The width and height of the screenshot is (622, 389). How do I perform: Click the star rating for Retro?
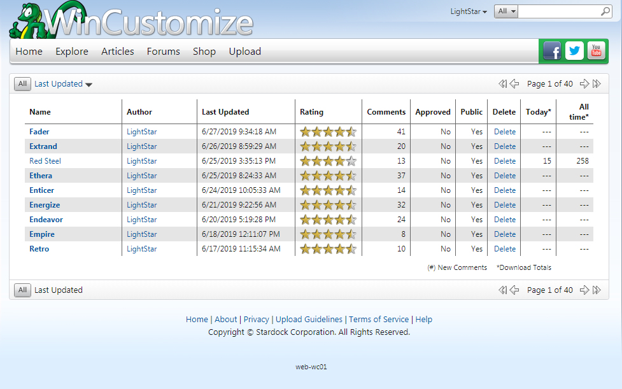[328, 249]
